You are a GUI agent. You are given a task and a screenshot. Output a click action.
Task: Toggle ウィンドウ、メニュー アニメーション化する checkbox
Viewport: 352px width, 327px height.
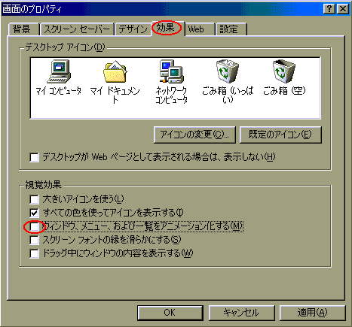tap(34, 227)
